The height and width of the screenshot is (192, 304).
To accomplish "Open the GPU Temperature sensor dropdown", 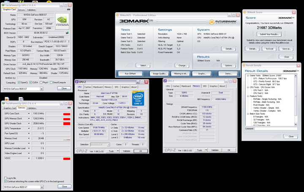I will pos(29,128).
